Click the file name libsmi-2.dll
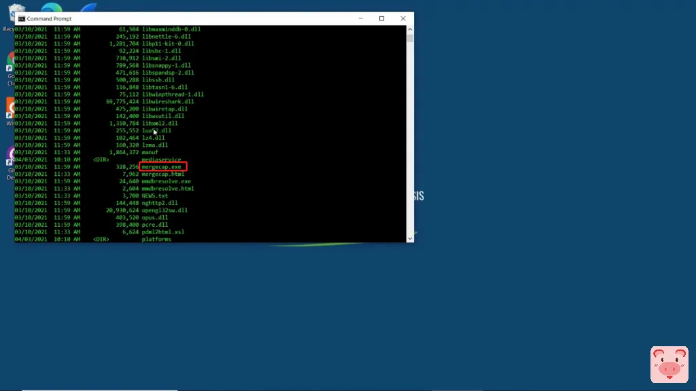This screenshot has width=696, height=391. coord(162,58)
